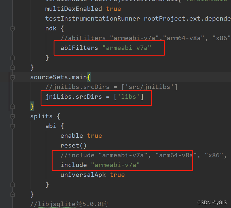Click the CSDN @yGIS watermark

[212, 202]
